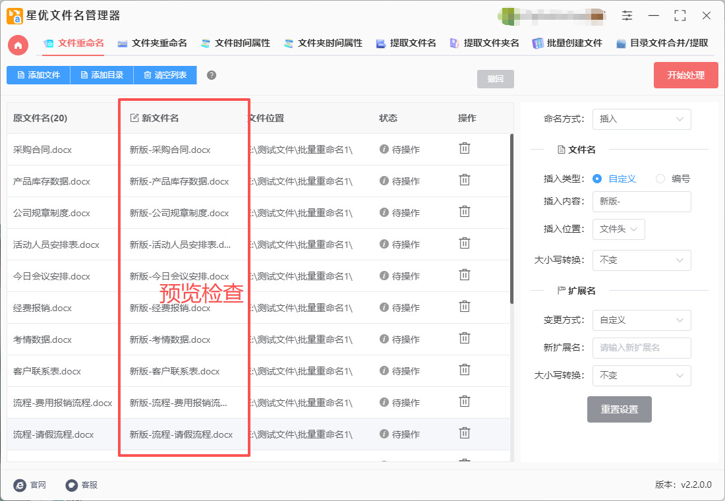The width and height of the screenshot is (725, 501).
Task: Click the red home icon
Action: coord(18,45)
